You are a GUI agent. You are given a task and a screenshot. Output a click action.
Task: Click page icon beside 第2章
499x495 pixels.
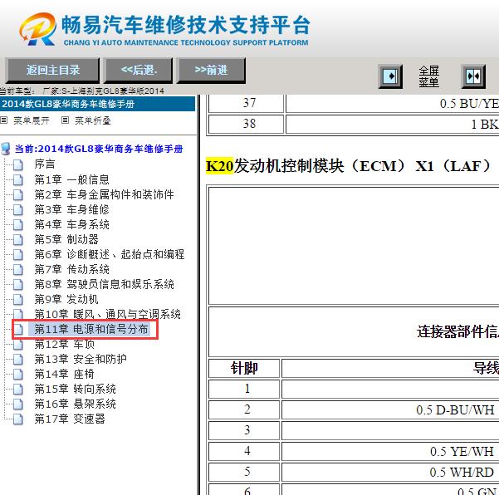pyautogui.click(x=18, y=194)
